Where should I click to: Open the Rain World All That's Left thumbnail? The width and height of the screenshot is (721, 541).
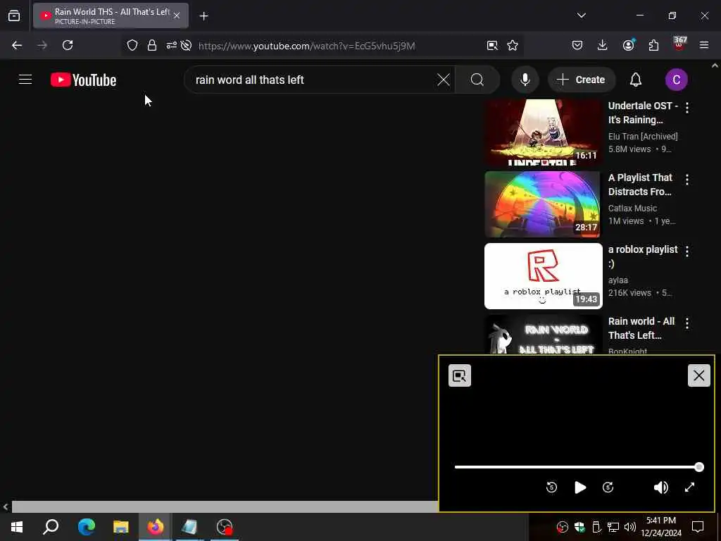point(543,335)
